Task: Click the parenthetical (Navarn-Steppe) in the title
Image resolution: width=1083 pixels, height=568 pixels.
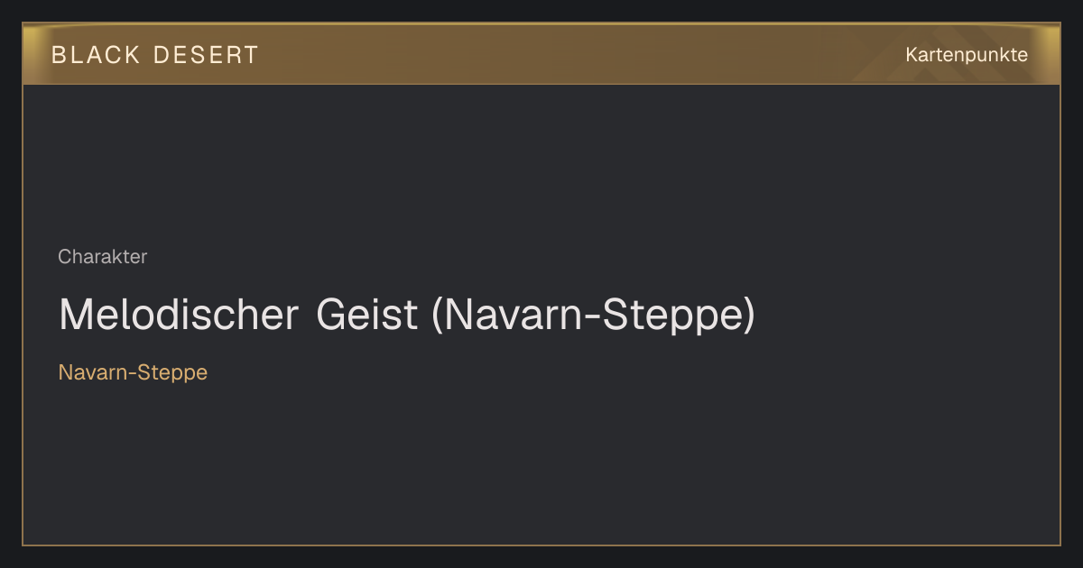Action: click(x=593, y=316)
